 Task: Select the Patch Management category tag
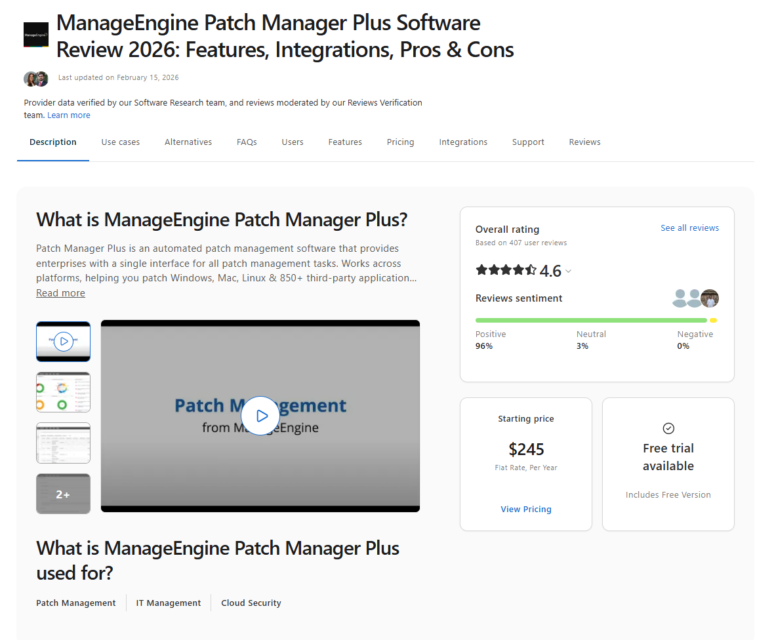pos(76,603)
